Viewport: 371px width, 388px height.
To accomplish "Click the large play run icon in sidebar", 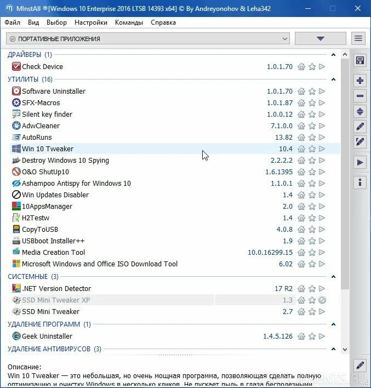I will (360, 163).
